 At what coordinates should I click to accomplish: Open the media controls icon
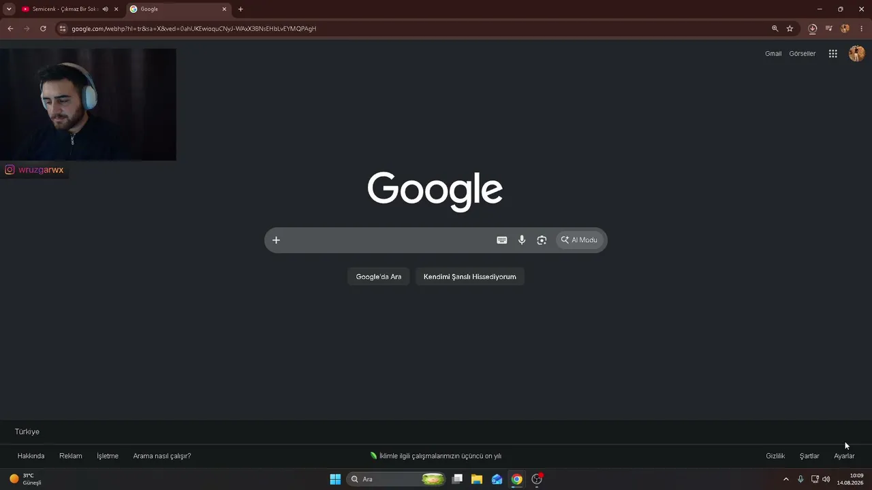pyautogui.click(x=828, y=29)
